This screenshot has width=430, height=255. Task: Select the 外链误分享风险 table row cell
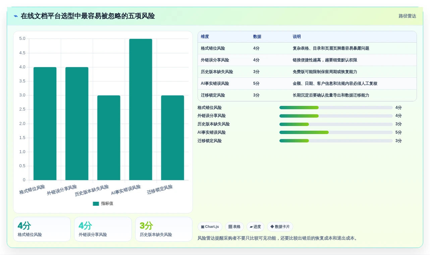[x=215, y=60]
